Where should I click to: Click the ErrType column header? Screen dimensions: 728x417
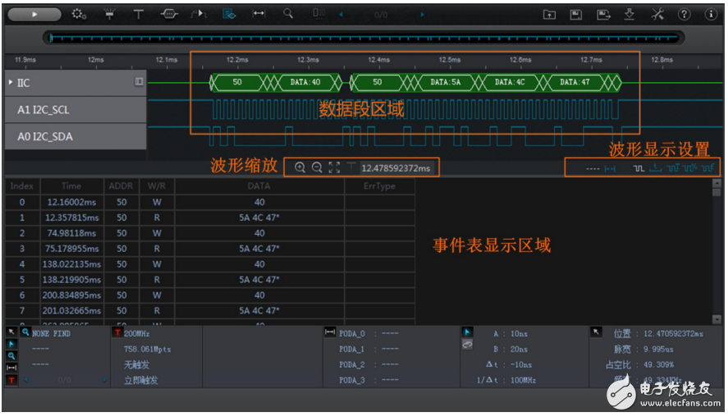[x=379, y=186]
